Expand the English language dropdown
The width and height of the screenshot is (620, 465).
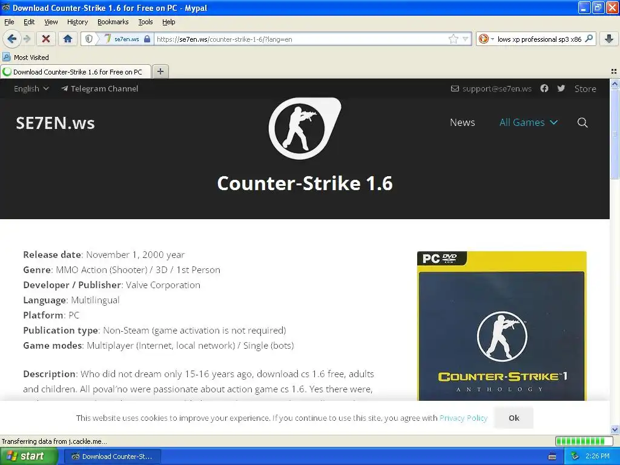click(31, 88)
